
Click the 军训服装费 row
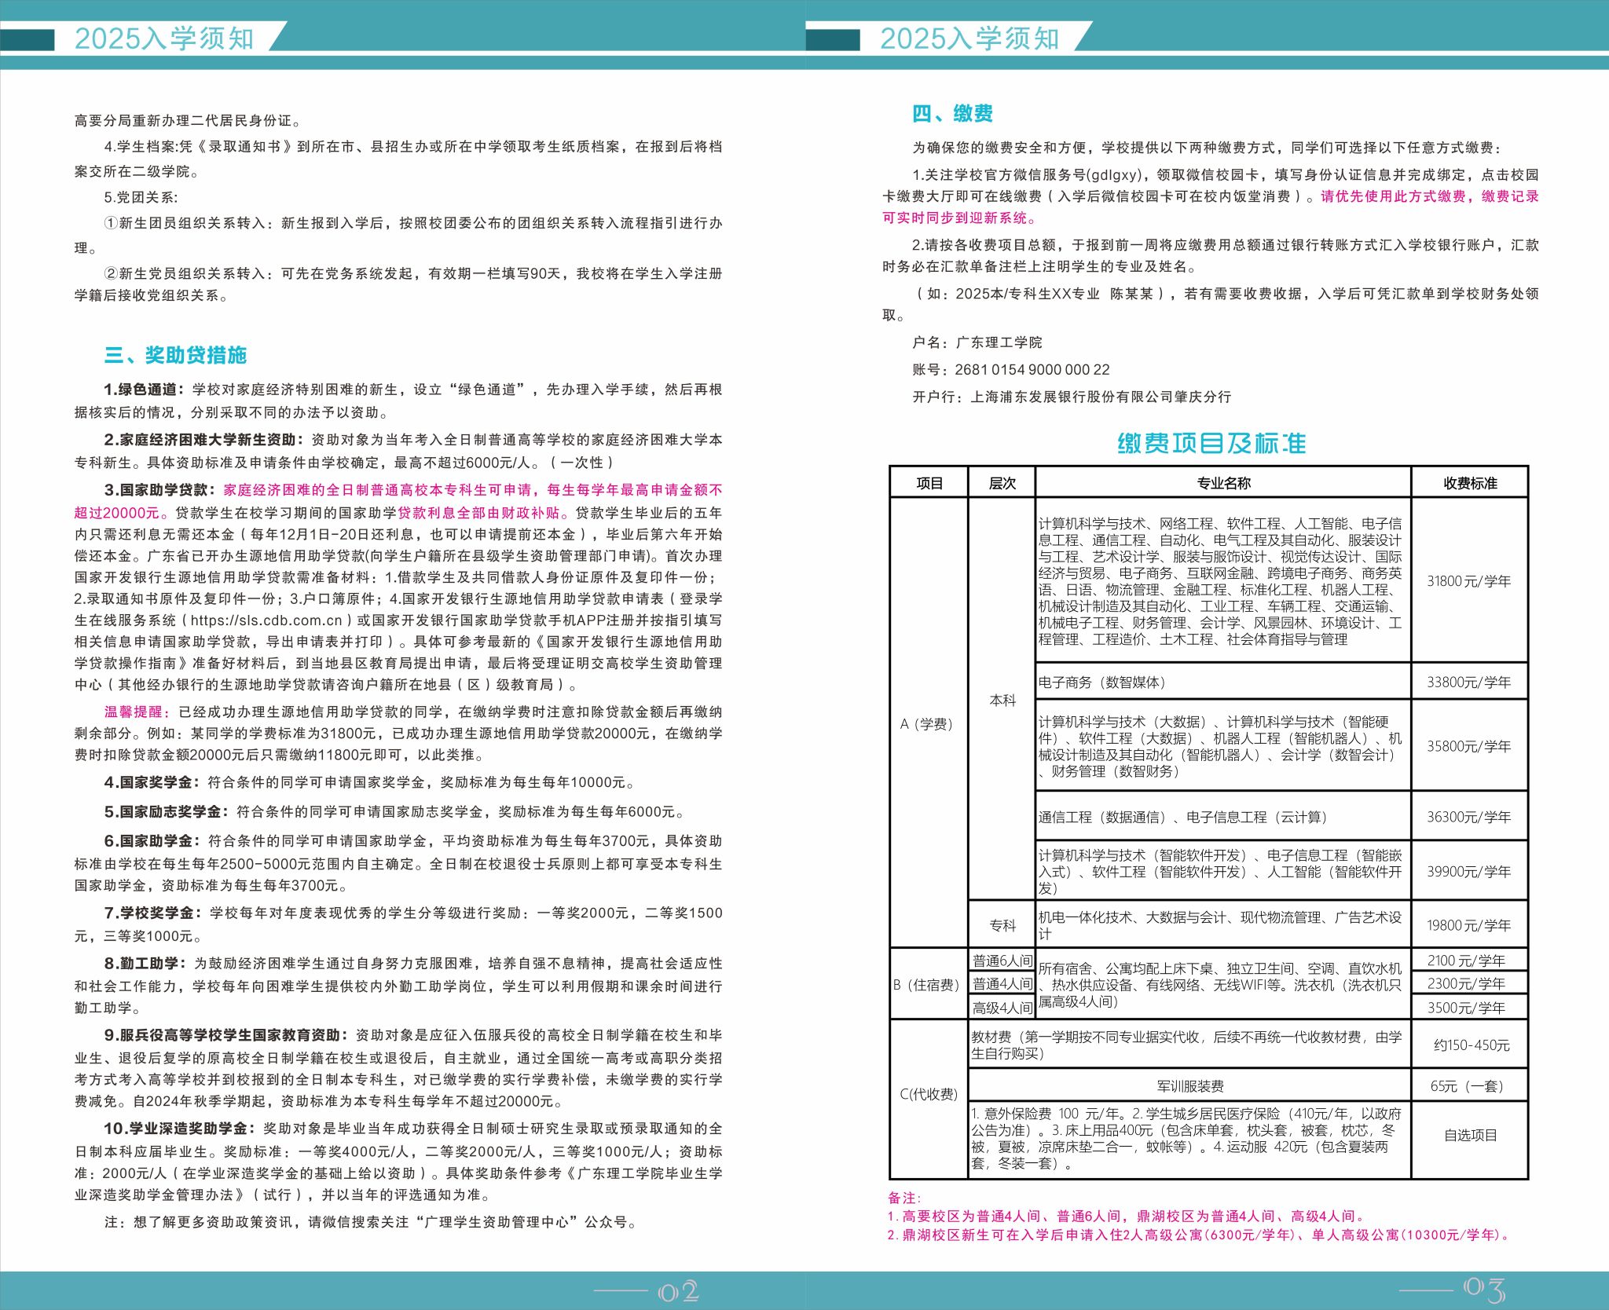pos(1189,1086)
